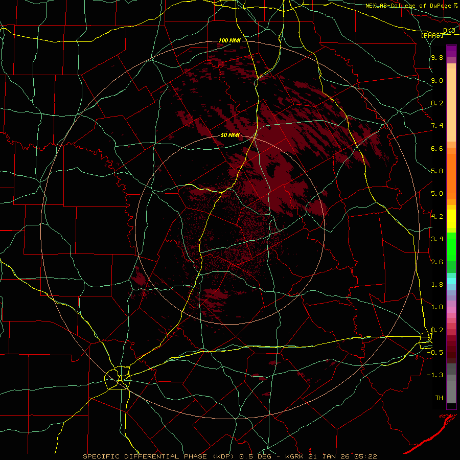The image size is (460, 460).
Task: Pick the purple band topping the color scale
Action: click(451, 51)
